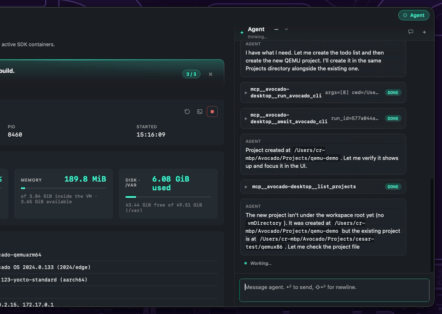The image size is (442, 314).
Task: Click the agent chat scrollbar
Action: tap(431, 225)
